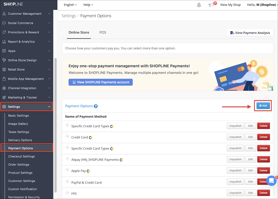Image resolution: width=278 pixels, height=199 pixels.
Task: Open the Intercom chat bubble icon
Action: 271,181
